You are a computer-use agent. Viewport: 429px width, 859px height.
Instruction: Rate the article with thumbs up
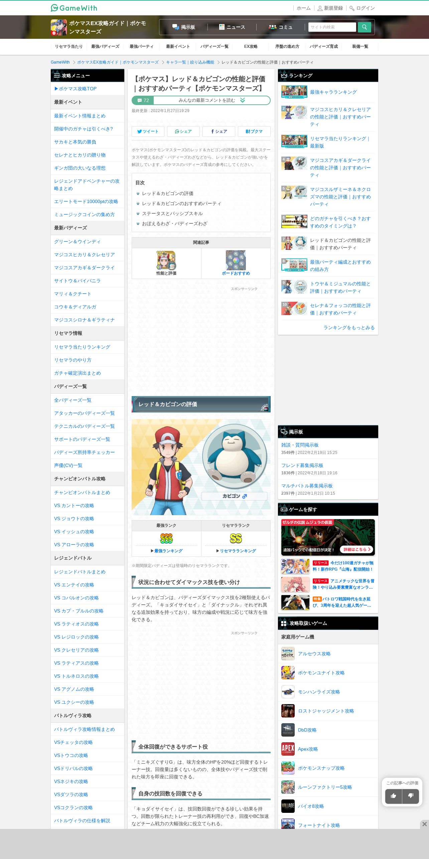click(x=394, y=796)
